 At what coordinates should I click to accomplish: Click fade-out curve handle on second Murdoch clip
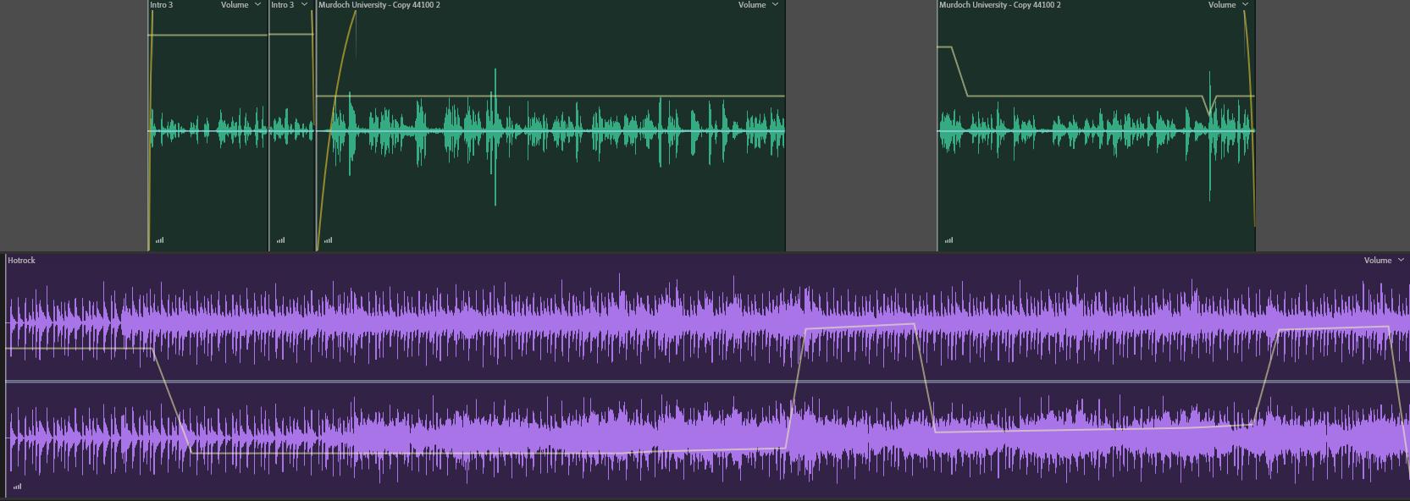pos(1243,12)
